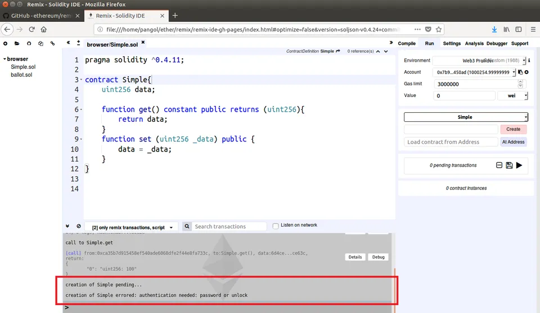Open the Simple contract selector dropdown

[x=466, y=117]
